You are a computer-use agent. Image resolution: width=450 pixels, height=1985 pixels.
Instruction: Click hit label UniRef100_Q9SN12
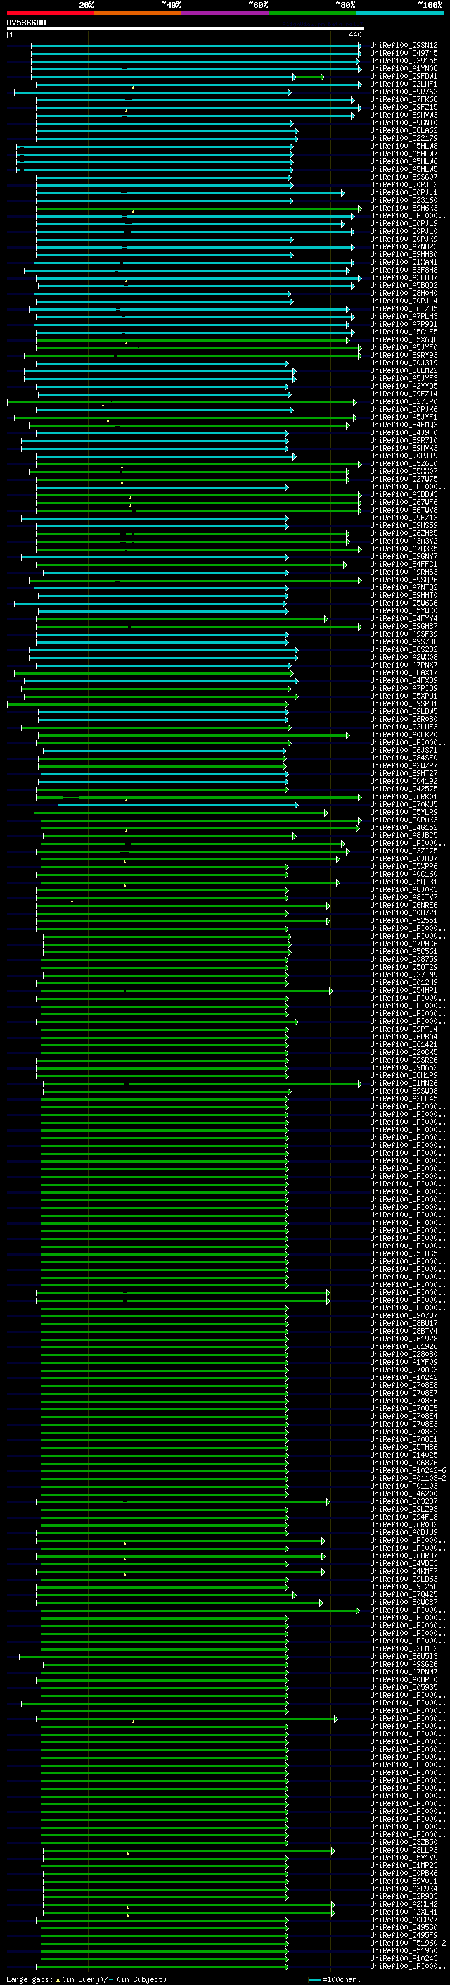(404, 46)
